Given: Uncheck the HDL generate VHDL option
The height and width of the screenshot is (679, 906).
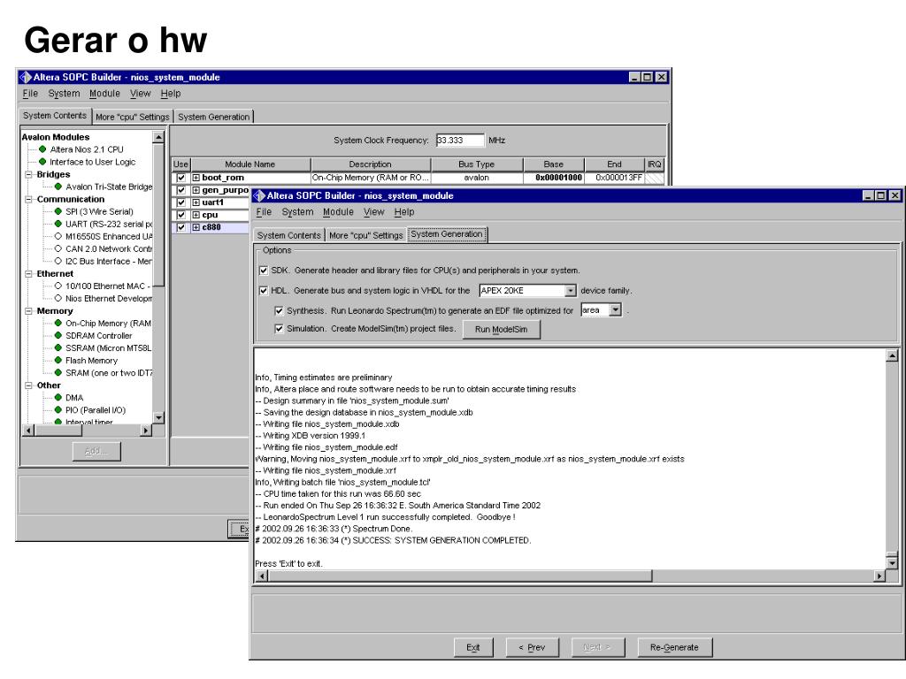Looking at the screenshot, I should click(x=264, y=290).
